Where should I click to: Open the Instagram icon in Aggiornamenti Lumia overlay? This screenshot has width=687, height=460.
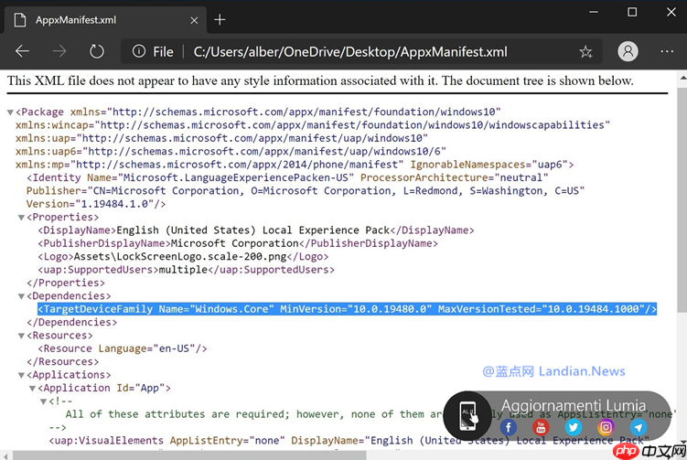point(606,427)
